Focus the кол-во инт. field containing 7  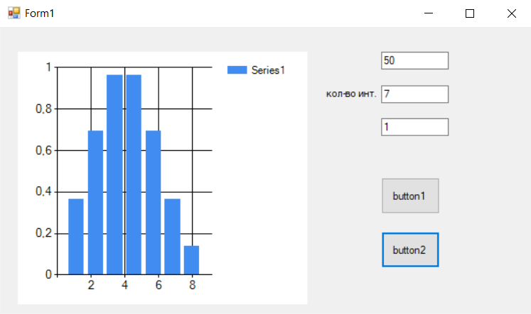[x=415, y=94]
